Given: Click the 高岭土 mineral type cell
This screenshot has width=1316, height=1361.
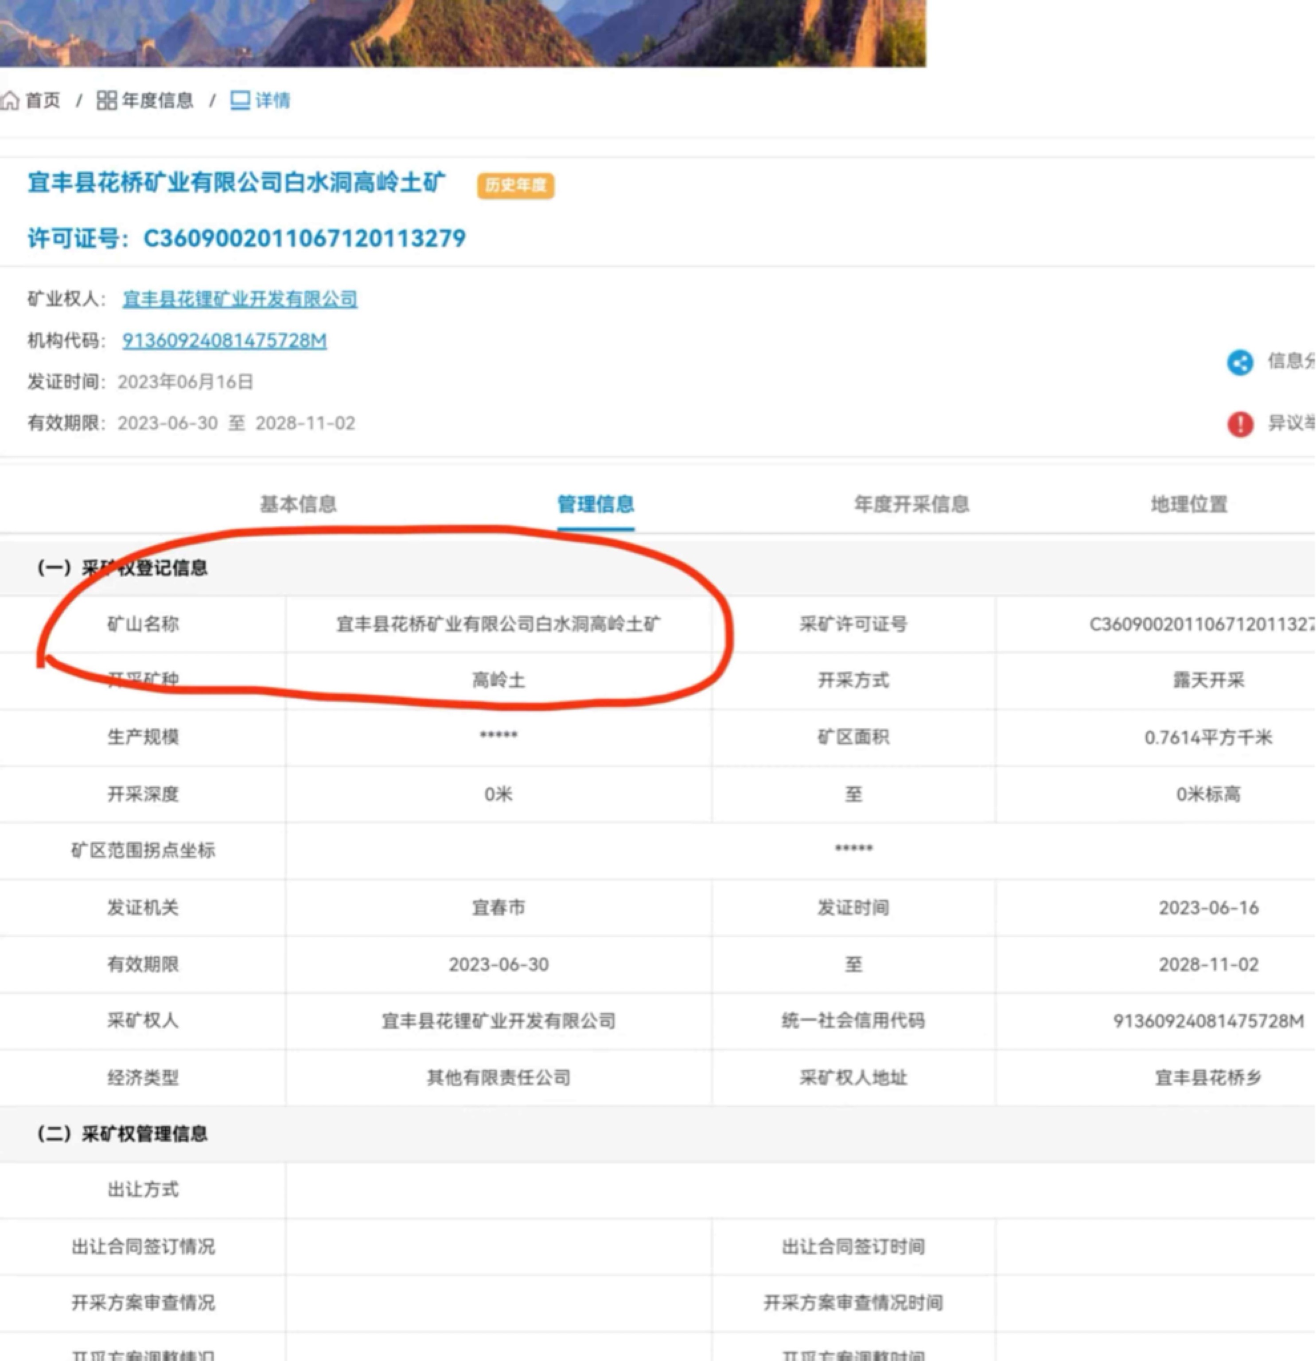Looking at the screenshot, I should tap(498, 680).
